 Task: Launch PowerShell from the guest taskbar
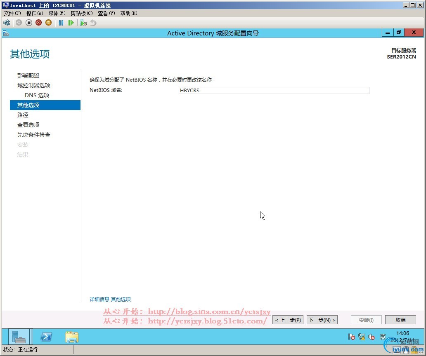[46, 337]
